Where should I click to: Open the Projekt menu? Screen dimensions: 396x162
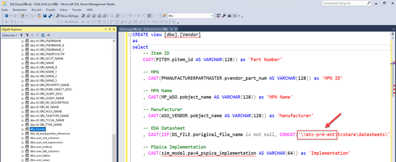point(51,10)
